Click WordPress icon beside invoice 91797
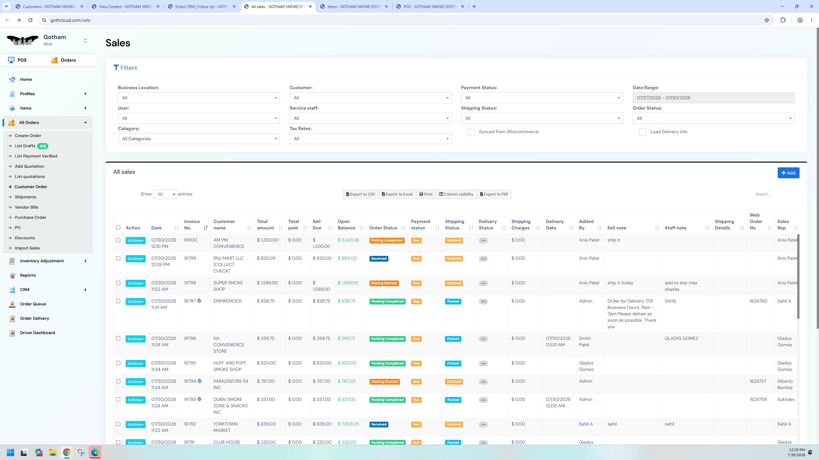 (199, 301)
